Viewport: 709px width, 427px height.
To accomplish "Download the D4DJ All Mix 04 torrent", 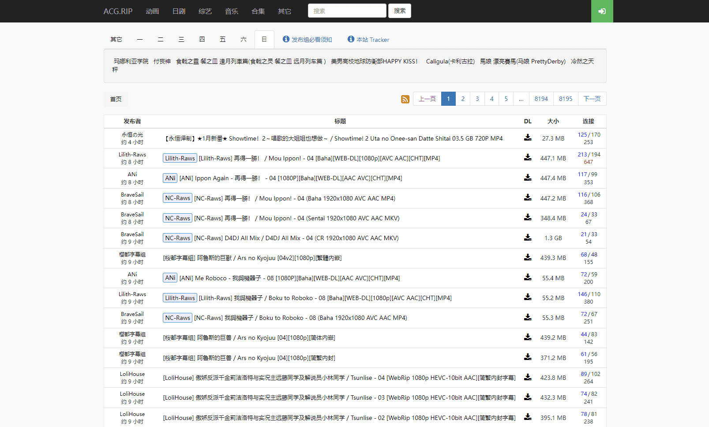I will pyautogui.click(x=528, y=238).
